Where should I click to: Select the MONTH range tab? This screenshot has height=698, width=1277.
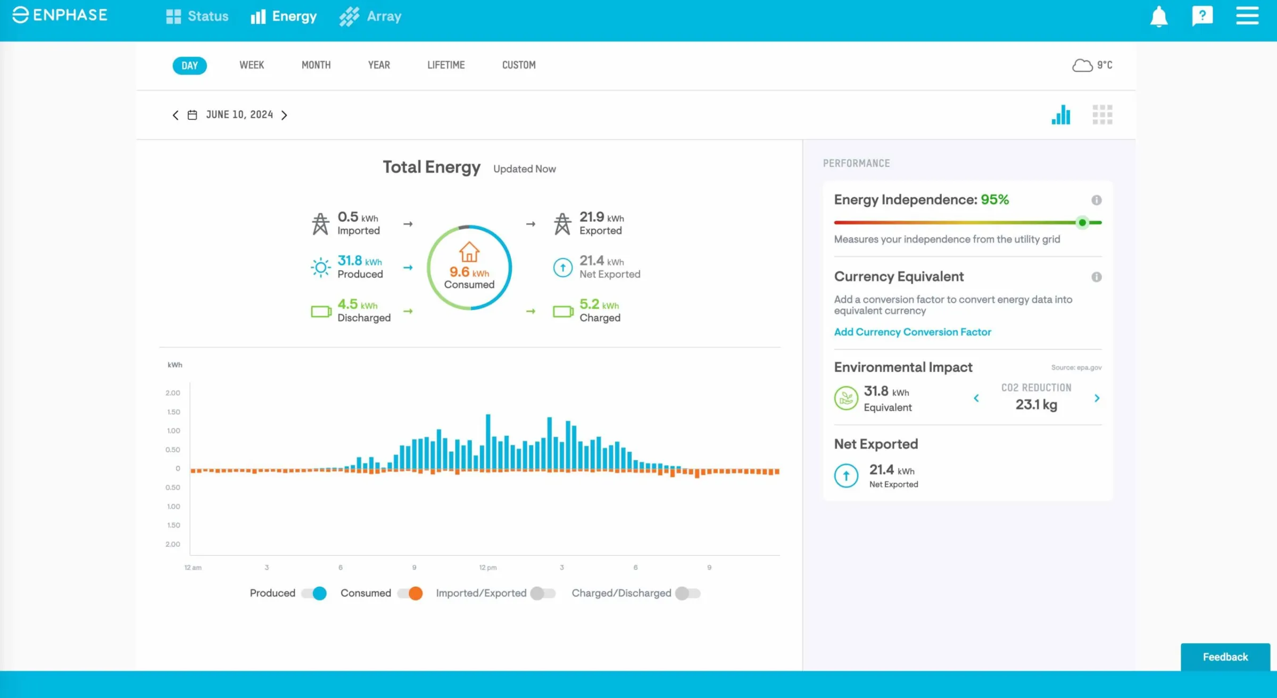pyautogui.click(x=316, y=65)
